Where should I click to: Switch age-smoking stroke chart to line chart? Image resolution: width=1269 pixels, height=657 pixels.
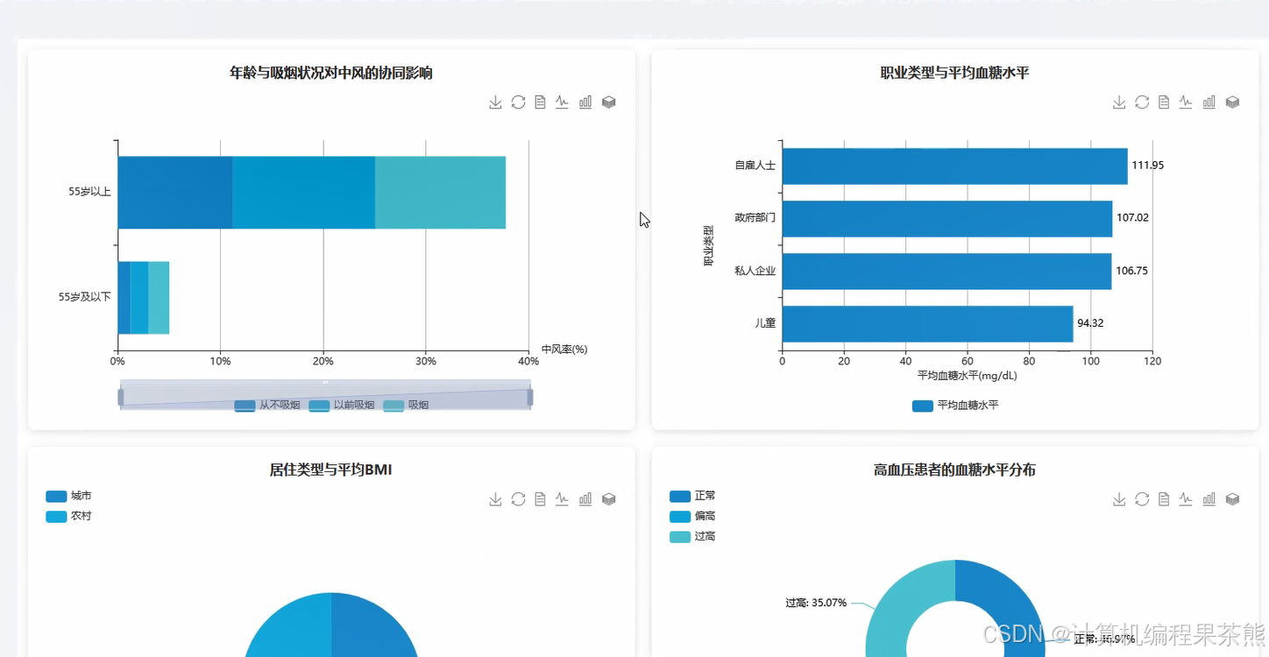(x=562, y=102)
